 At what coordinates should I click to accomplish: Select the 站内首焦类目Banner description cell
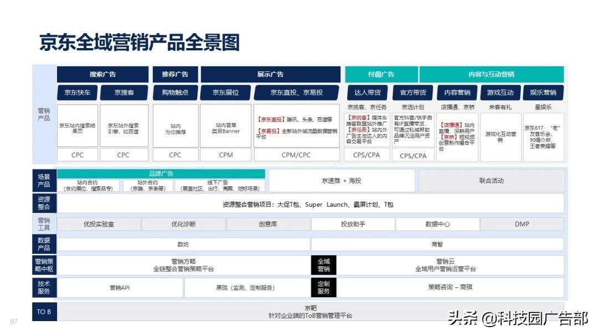tap(225, 126)
